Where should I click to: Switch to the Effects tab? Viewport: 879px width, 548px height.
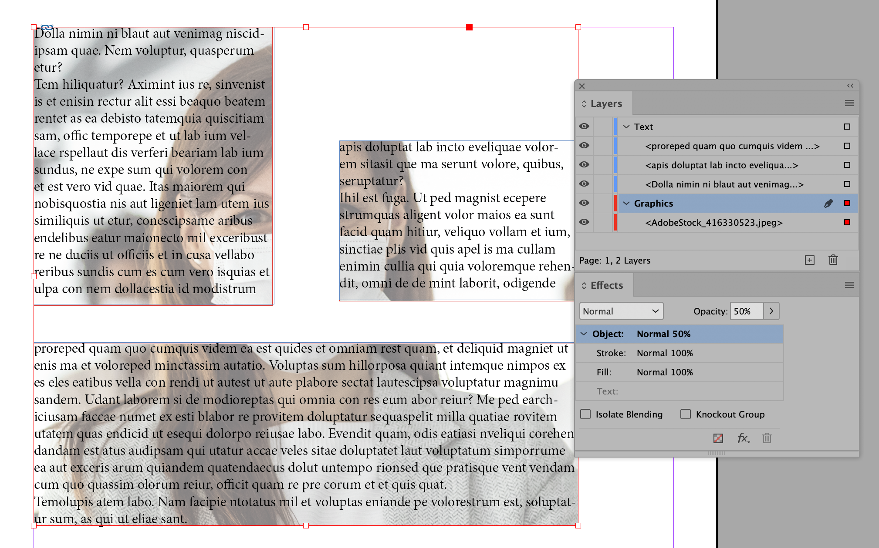pyautogui.click(x=604, y=285)
